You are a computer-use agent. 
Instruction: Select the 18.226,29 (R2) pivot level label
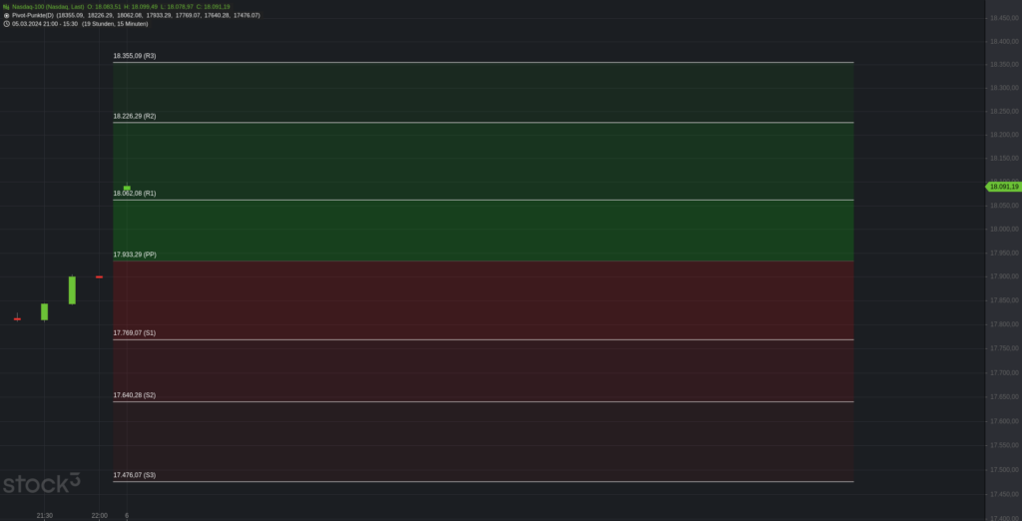click(x=135, y=116)
